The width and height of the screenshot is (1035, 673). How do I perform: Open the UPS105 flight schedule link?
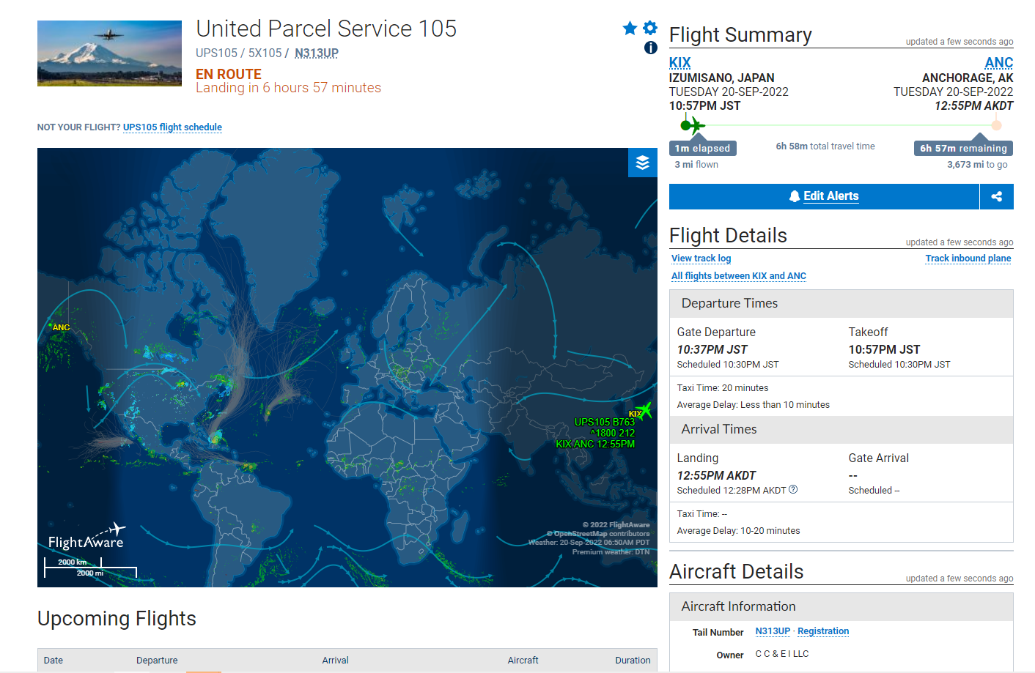click(x=172, y=127)
